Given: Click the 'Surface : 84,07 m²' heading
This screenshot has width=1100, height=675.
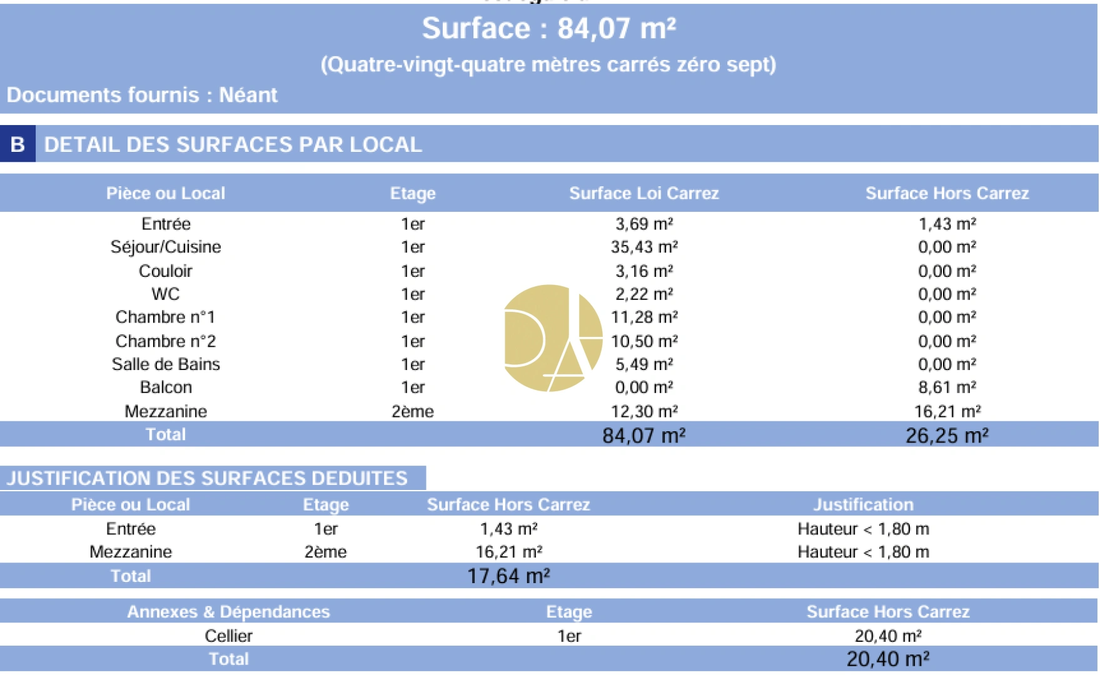Looking at the screenshot, I should pyautogui.click(x=548, y=28).
